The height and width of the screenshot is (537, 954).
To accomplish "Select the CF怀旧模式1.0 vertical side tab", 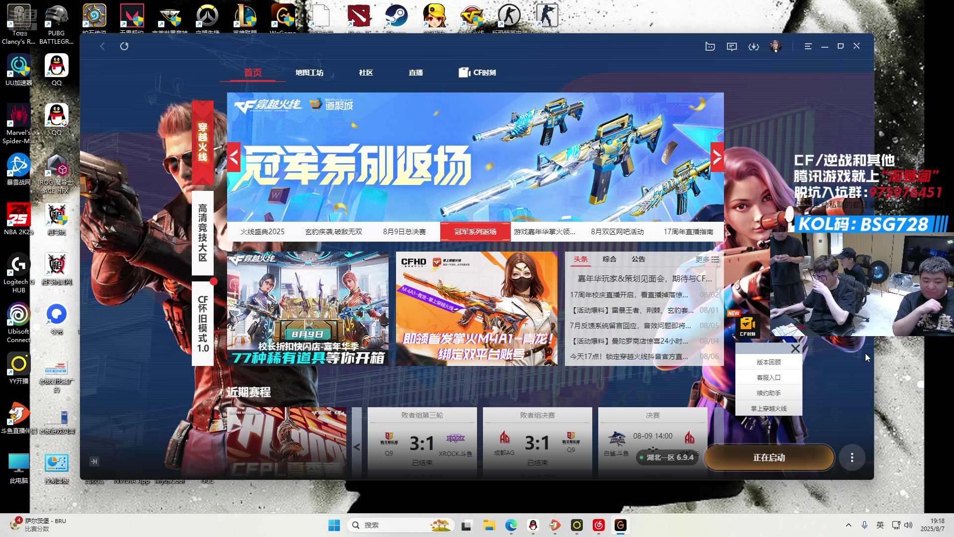I will pyautogui.click(x=203, y=324).
